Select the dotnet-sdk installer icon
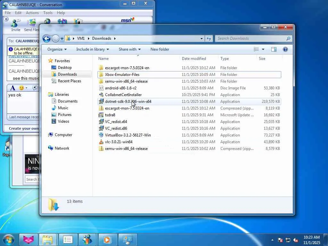This screenshot has height=246, width=328. [x=101, y=102]
